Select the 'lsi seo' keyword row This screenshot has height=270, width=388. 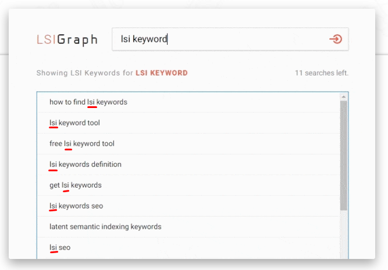point(60,247)
